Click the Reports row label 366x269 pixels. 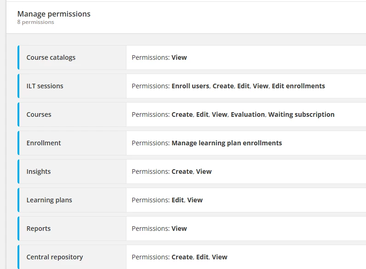pyautogui.click(x=39, y=229)
